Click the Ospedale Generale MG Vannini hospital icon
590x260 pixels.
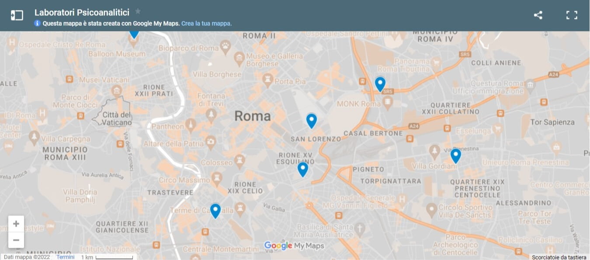click(402, 199)
